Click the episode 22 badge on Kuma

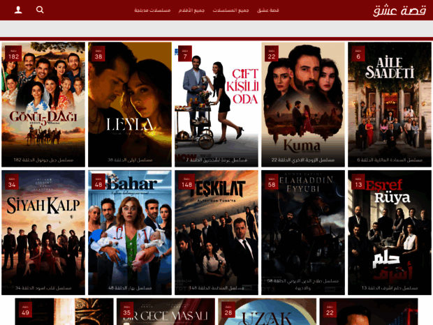pyautogui.click(x=272, y=54)
